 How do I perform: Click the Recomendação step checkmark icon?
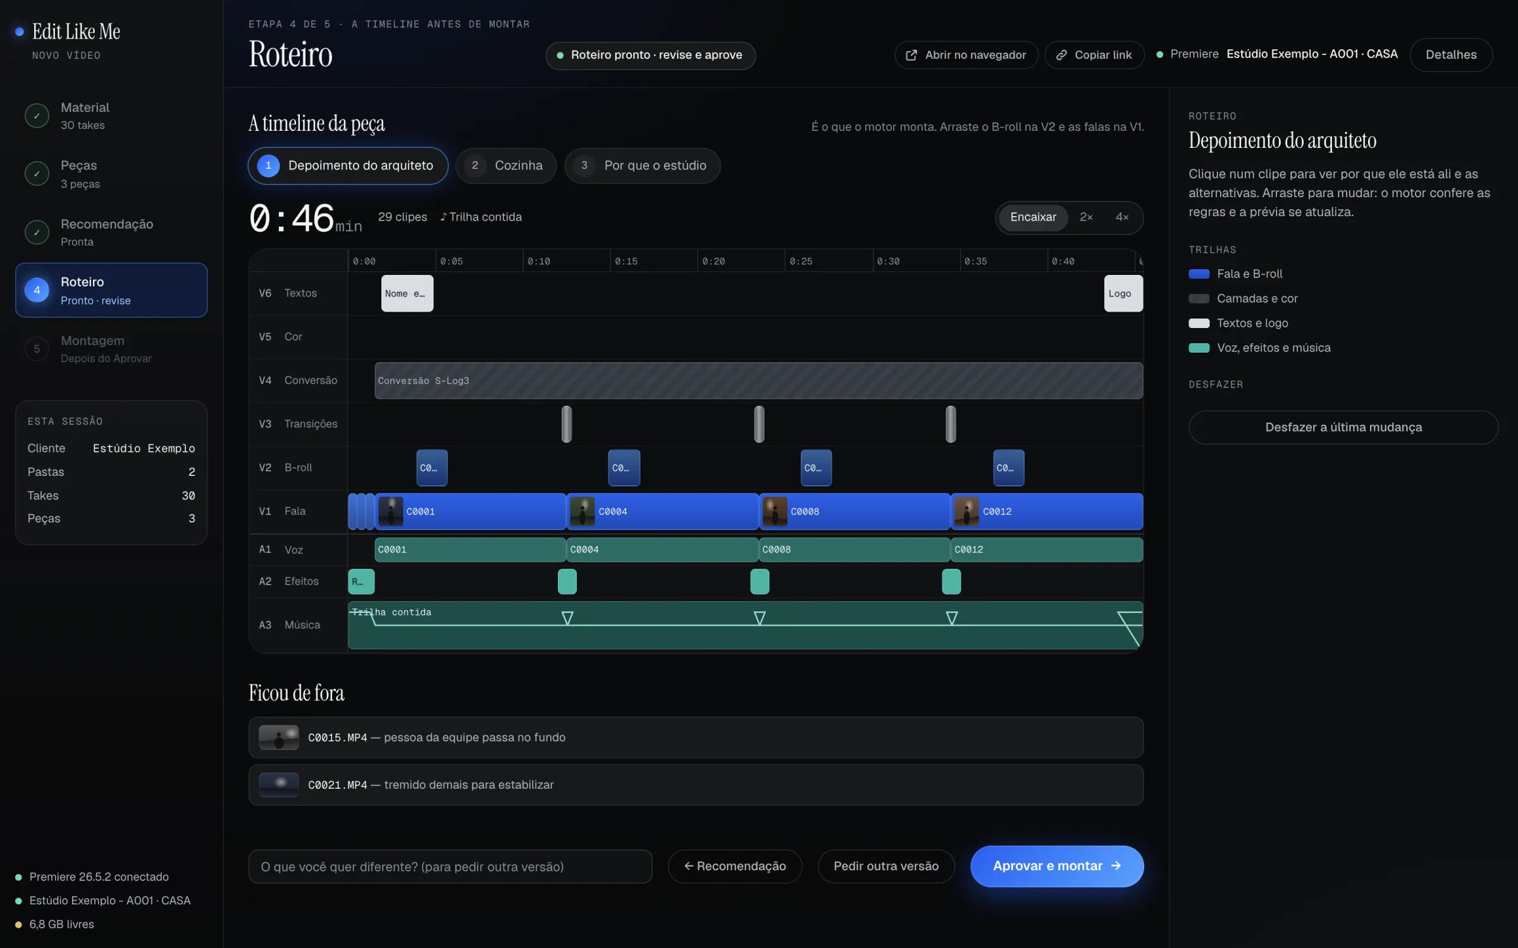37,232
